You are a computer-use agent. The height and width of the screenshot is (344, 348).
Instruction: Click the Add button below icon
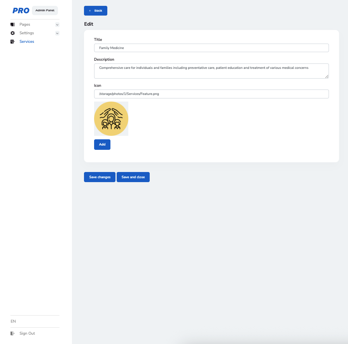coord(102,144)
